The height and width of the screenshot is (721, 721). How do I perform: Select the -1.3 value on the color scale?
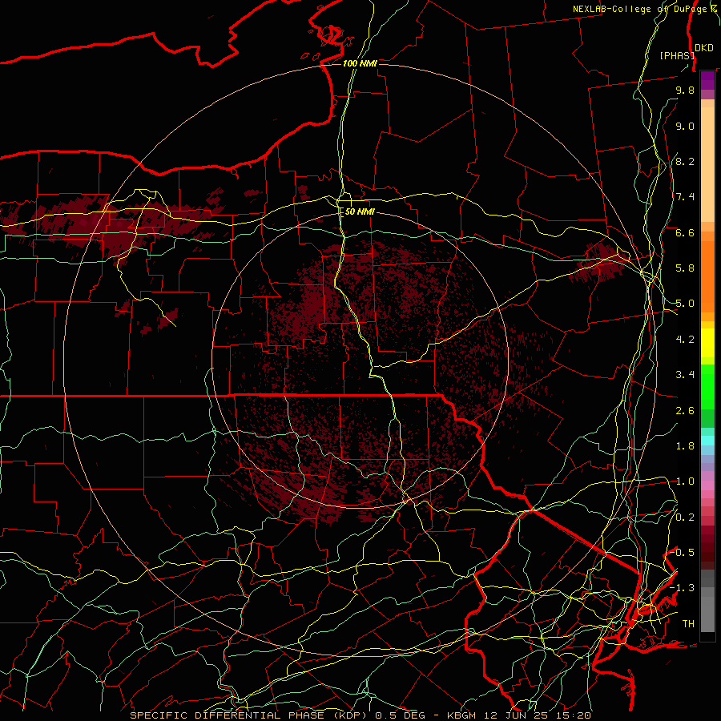(683, 588)
